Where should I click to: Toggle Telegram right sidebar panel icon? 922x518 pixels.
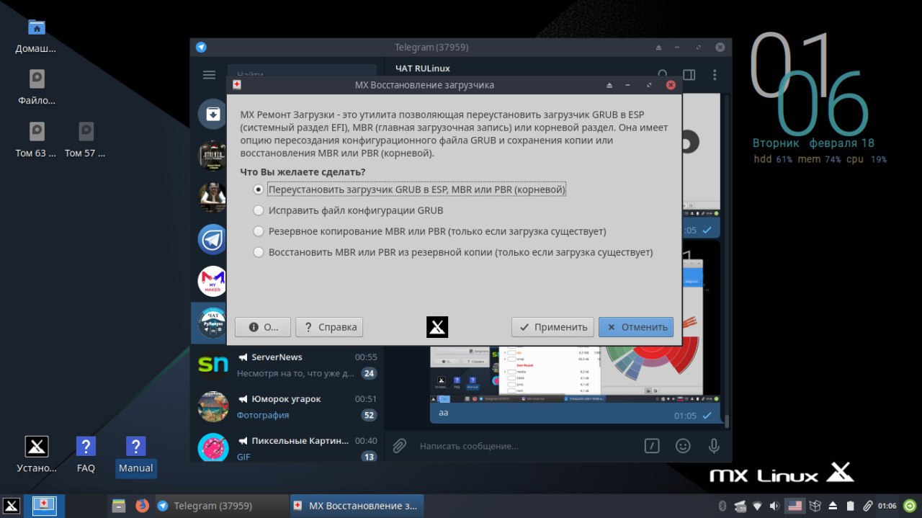(x=689, y=75)
